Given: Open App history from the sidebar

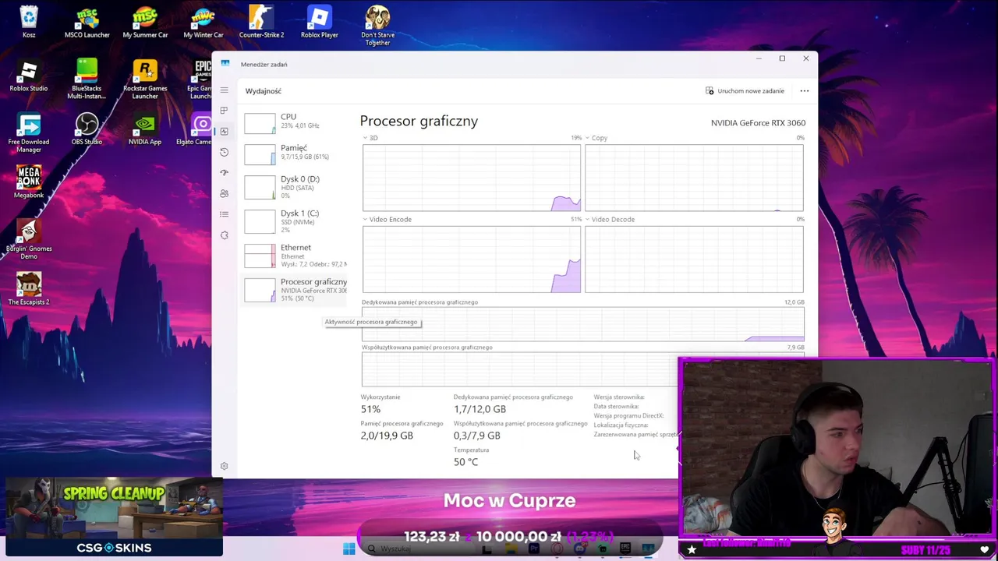Looking at the screenshot, I should pyautogui.click(x=224, y=152).
